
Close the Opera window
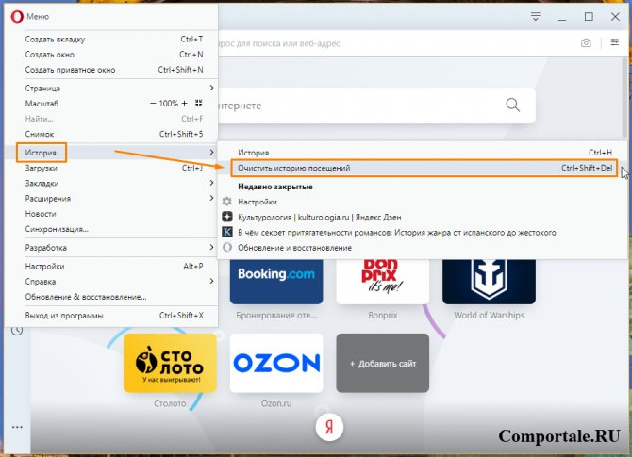[x=615, y=17]
